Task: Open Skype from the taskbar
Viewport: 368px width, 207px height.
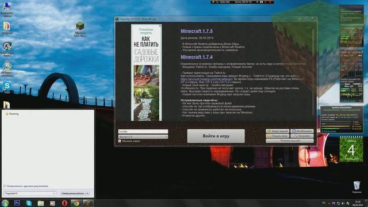Action: point(29,203)
